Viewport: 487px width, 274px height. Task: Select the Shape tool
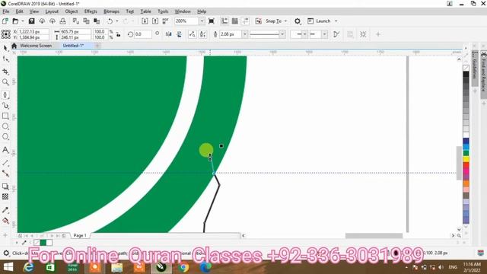click(x=5, y=59)
